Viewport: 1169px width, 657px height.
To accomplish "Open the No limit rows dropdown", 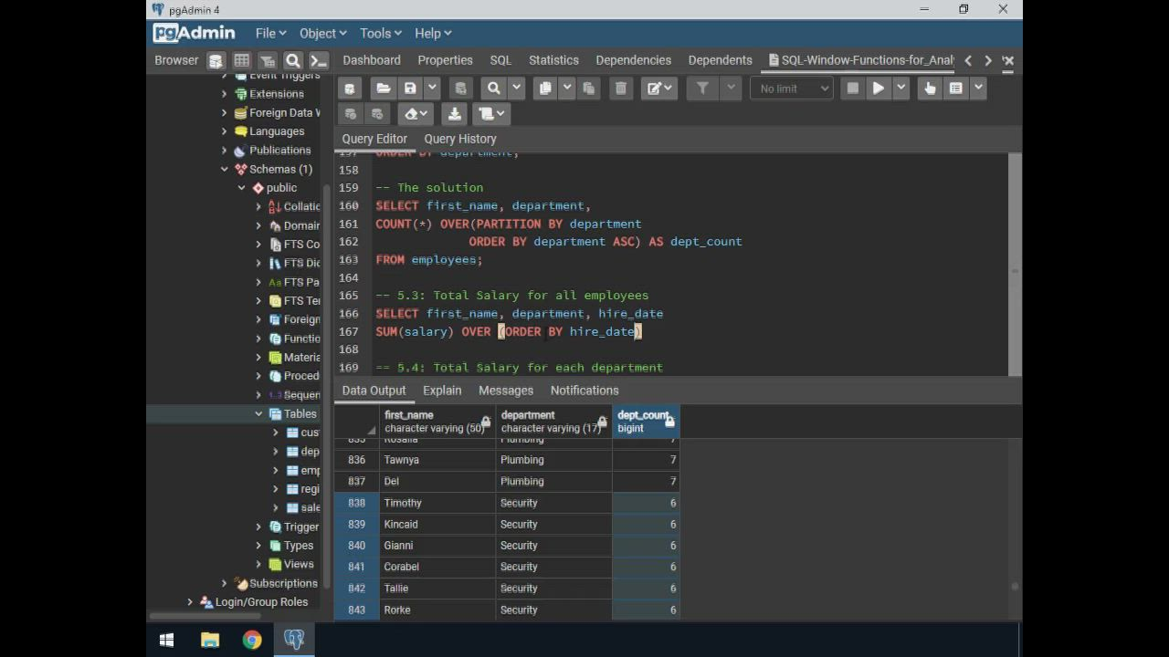I will (x=792, y=89).
